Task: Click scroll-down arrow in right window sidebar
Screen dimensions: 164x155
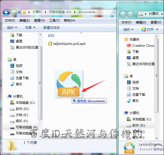Action: pos(157,138)
